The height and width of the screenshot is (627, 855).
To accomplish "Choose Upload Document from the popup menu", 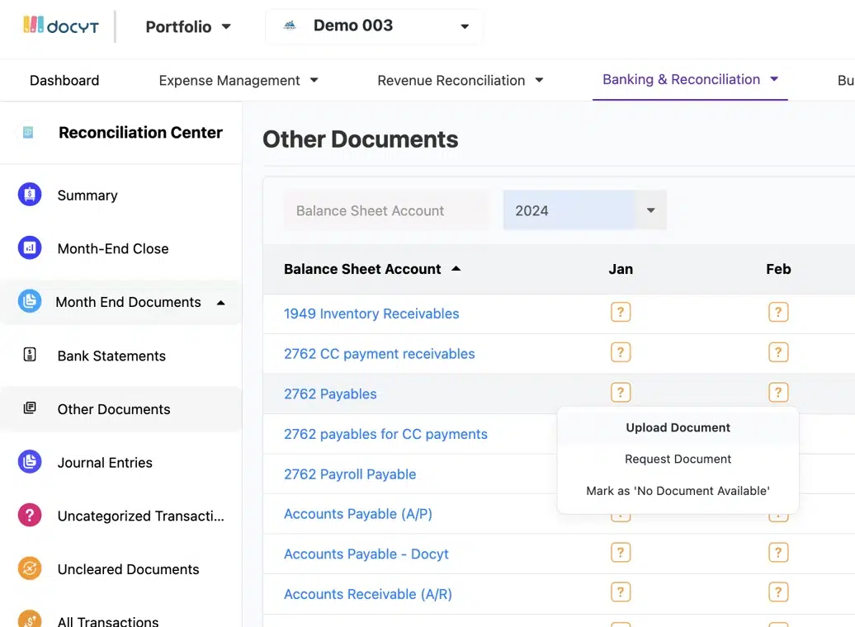I will pos(677,427).
